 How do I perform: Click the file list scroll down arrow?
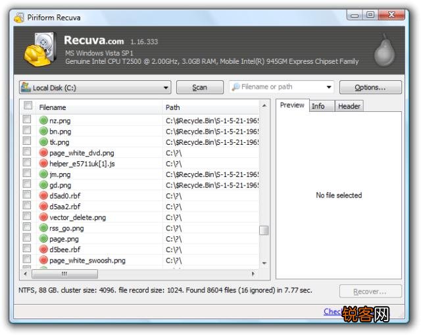click(x=264, y=263)
